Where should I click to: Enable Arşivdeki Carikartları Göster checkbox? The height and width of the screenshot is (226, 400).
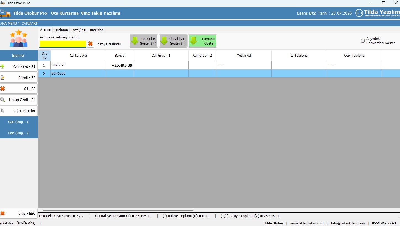363,41
